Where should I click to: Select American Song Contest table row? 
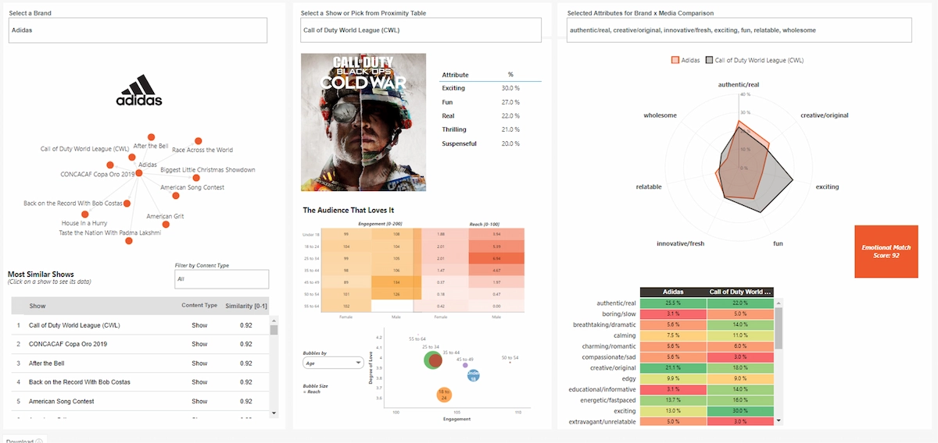[141, 402]
